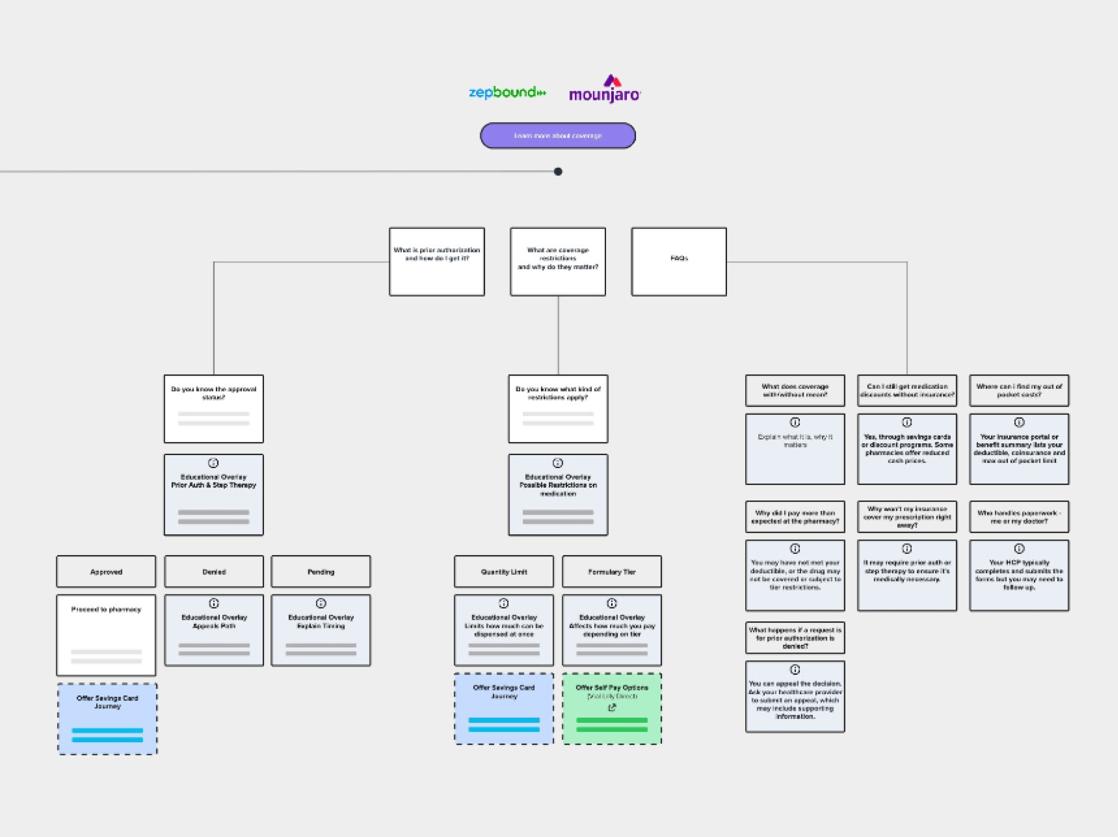
Task: Select the Denied status box
Action: (x=214, y=572)
